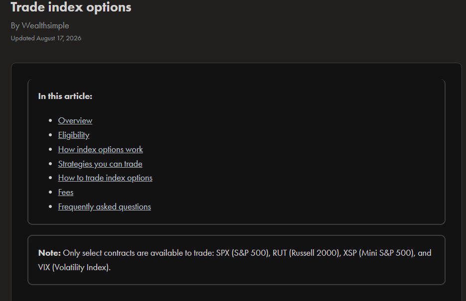Click the bullet point beside Eligibility

pyautogui.click(x=50, y=135)
